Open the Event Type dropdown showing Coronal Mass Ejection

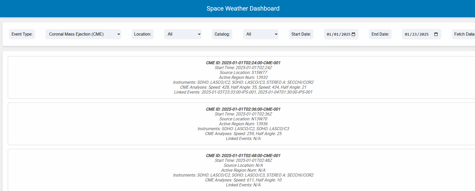(83, 34)
